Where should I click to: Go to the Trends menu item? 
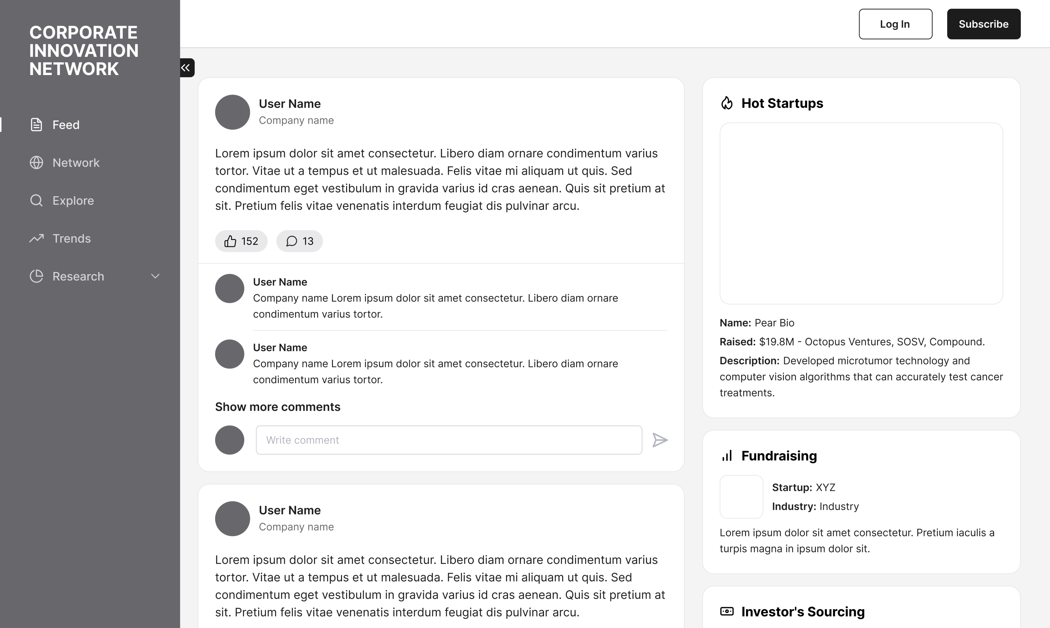72,238
